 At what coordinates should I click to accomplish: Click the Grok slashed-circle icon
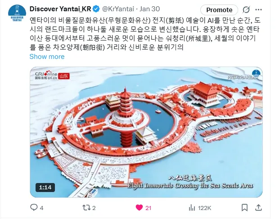click(246, 10)
